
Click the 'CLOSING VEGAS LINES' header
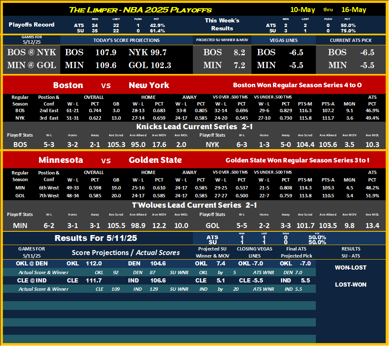(x=254, y=252)
